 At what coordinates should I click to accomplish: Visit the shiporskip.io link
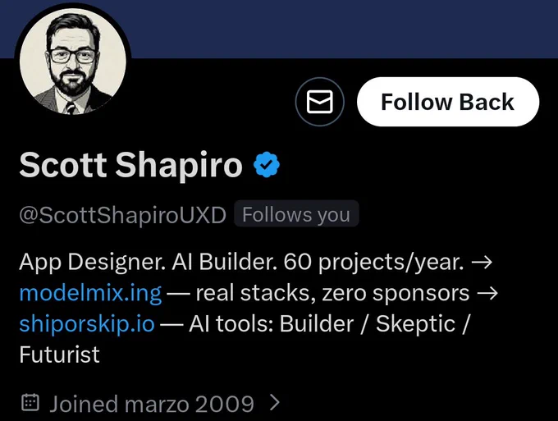(x=87, y=324)
